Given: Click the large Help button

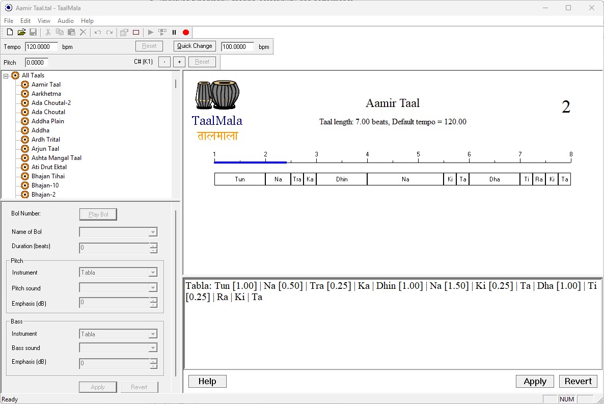Looking at the screenshot, I should click(x=207, y=381).
